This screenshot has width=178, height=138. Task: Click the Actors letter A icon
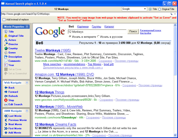[x=6, y=40]
